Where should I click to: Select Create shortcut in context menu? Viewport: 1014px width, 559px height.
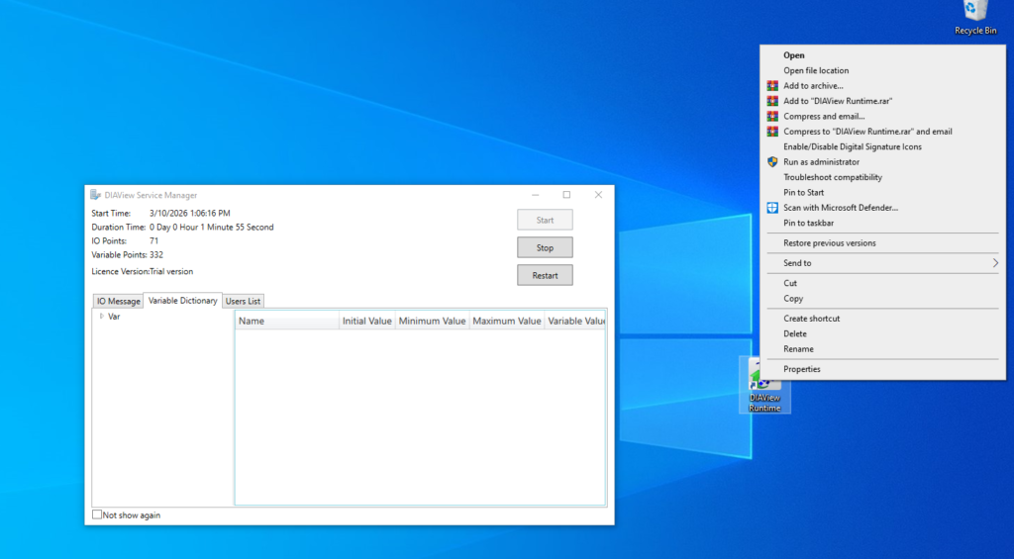click(x=811, y=319)
